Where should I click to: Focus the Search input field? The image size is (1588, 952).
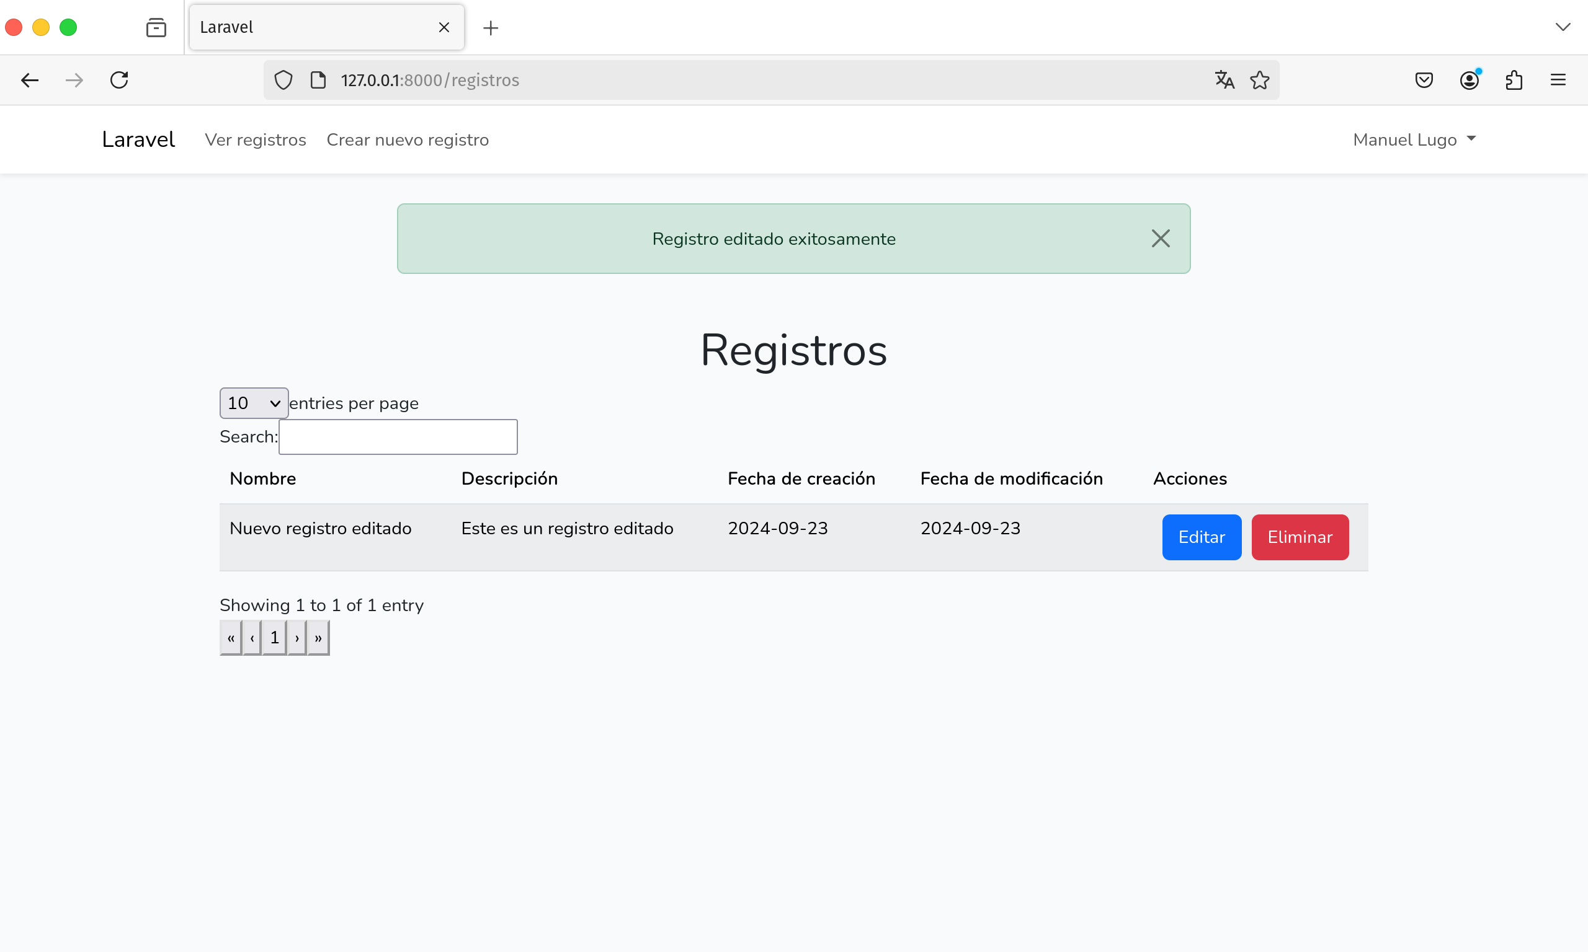click(398, 437)
